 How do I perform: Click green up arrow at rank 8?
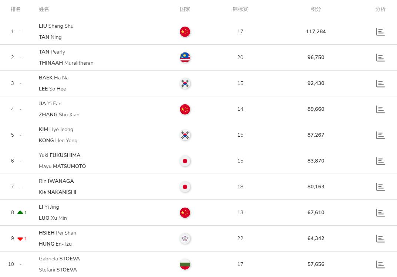(x=20, y=213)
